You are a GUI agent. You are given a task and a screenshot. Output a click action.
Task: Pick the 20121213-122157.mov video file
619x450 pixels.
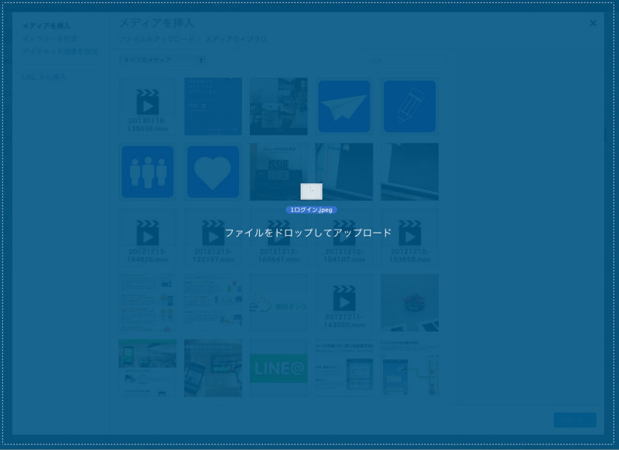(x=214, y=237)
